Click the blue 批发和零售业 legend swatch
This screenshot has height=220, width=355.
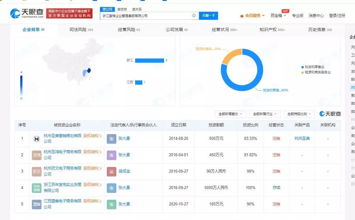coord(302,67)
